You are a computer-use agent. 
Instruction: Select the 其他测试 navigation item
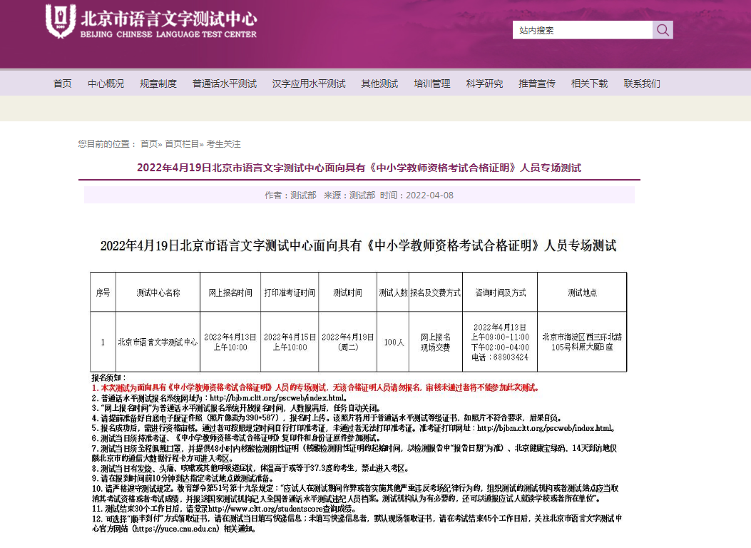click(379, 83)
